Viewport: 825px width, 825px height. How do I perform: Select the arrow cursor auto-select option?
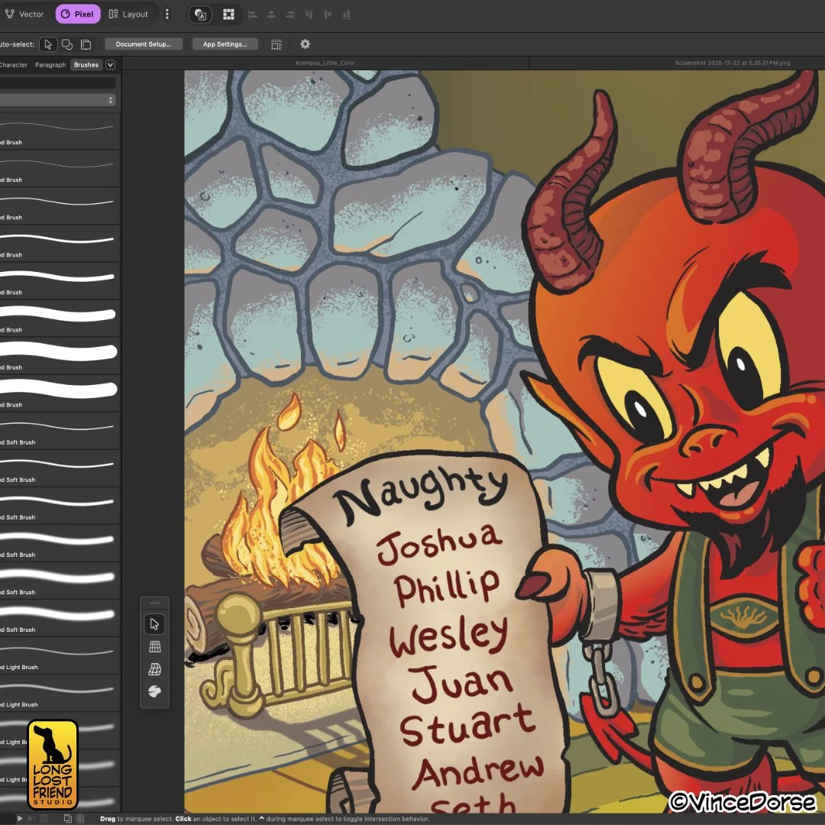pos(48,44)
